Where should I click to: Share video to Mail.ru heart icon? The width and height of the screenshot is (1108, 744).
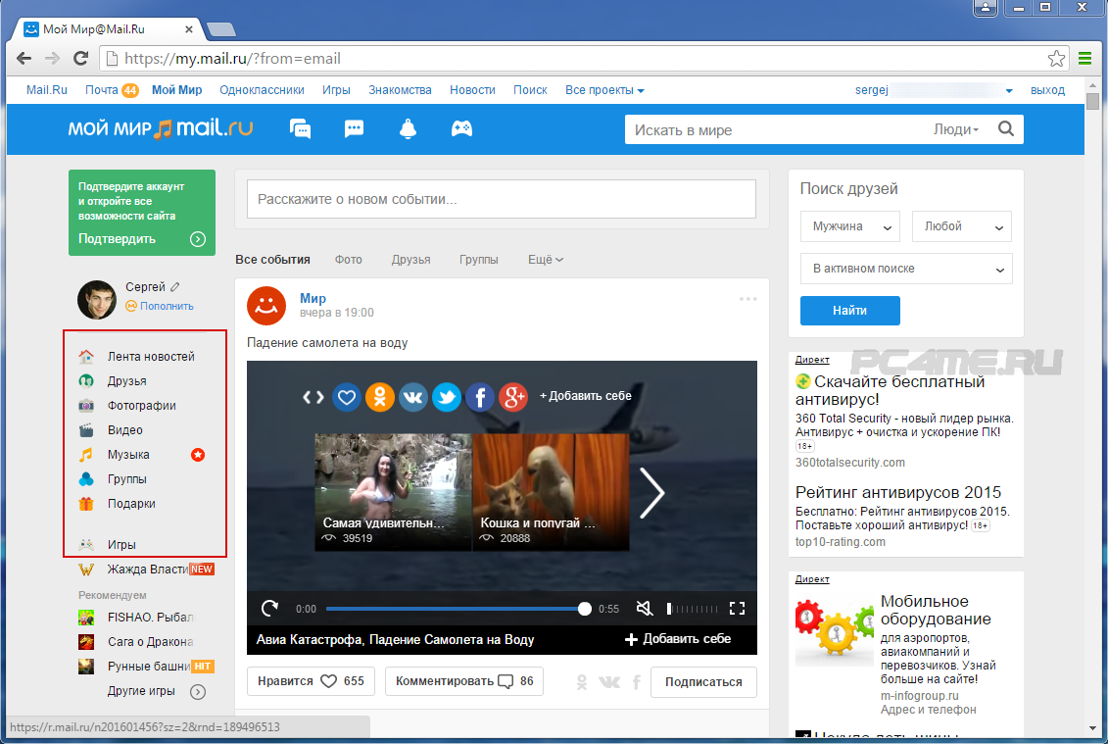(x=346, y=397)
